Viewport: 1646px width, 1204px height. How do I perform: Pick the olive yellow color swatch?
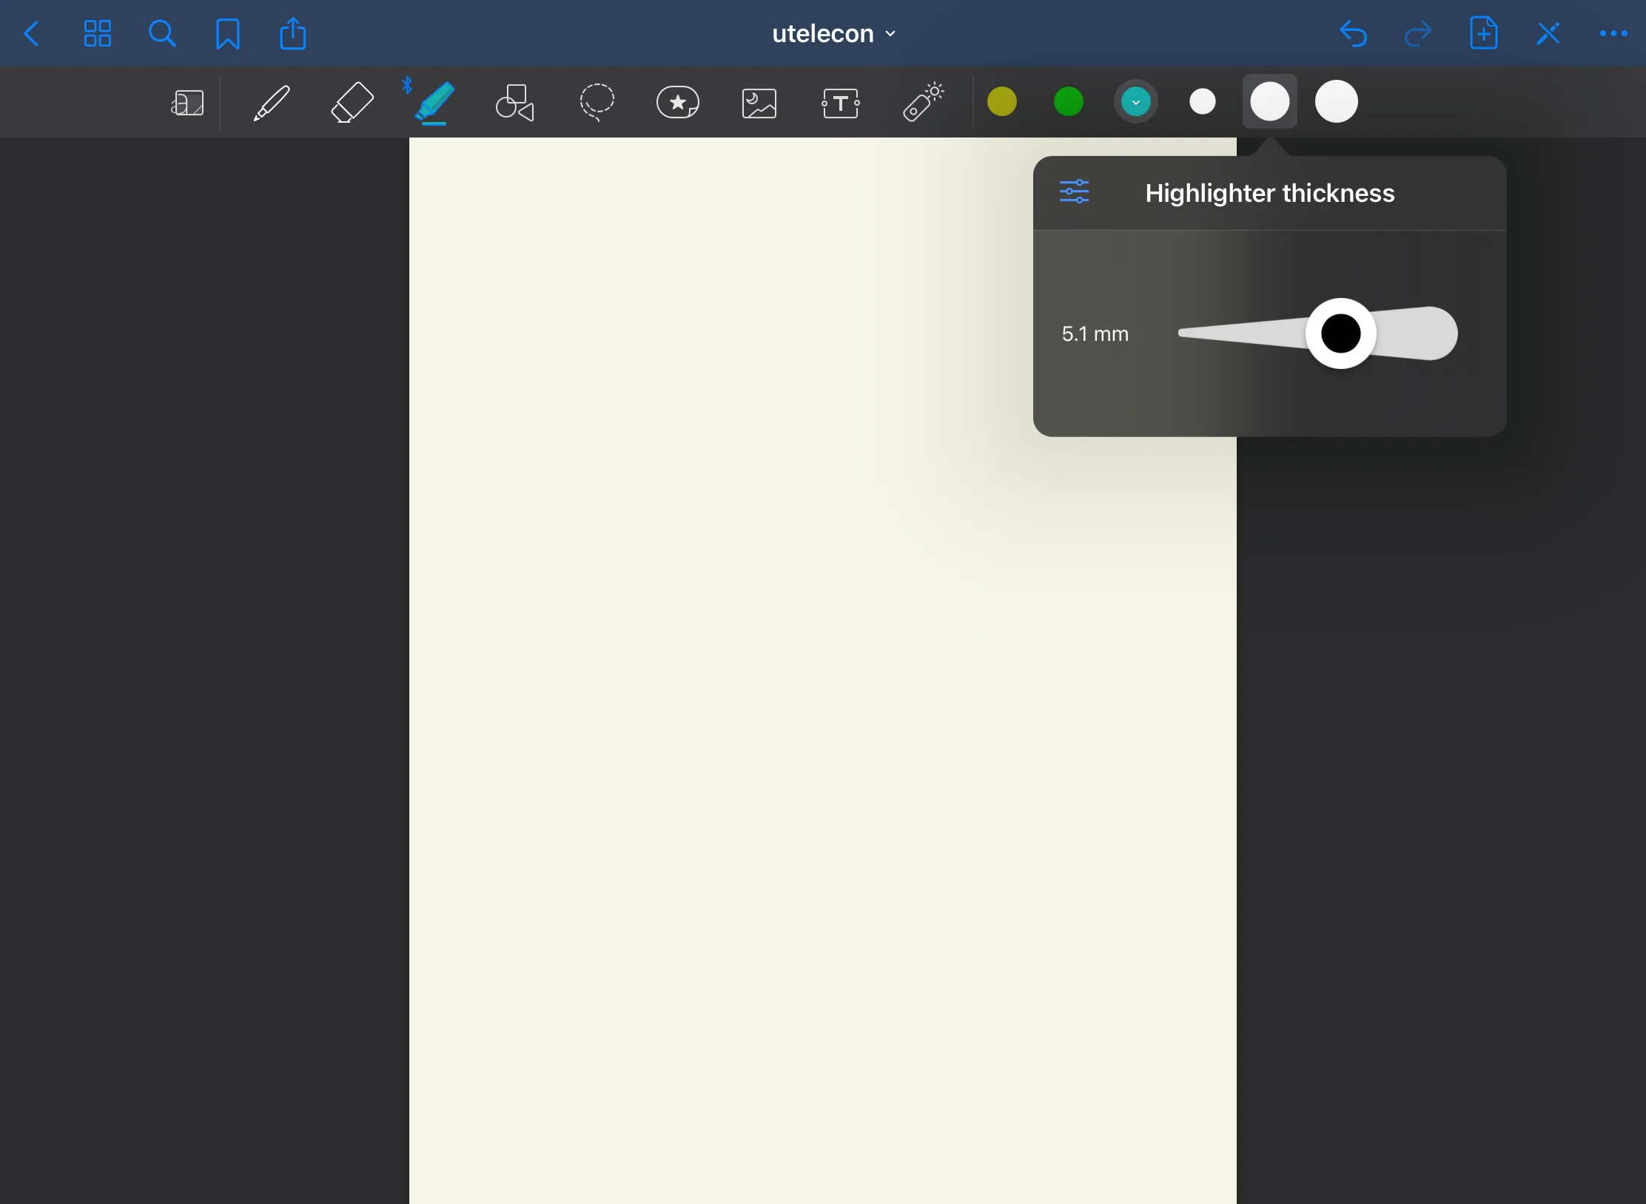(1001, 101)
